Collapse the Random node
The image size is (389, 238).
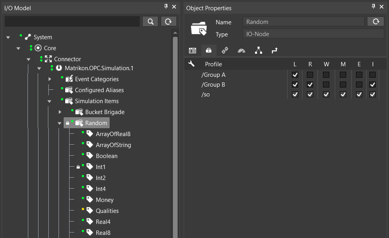[60, 124]
